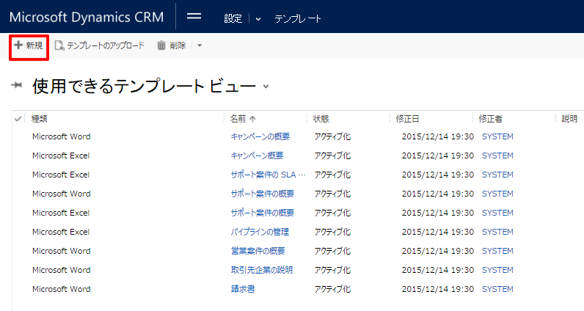Open the 請求書 template link

[x=243, y=289]
